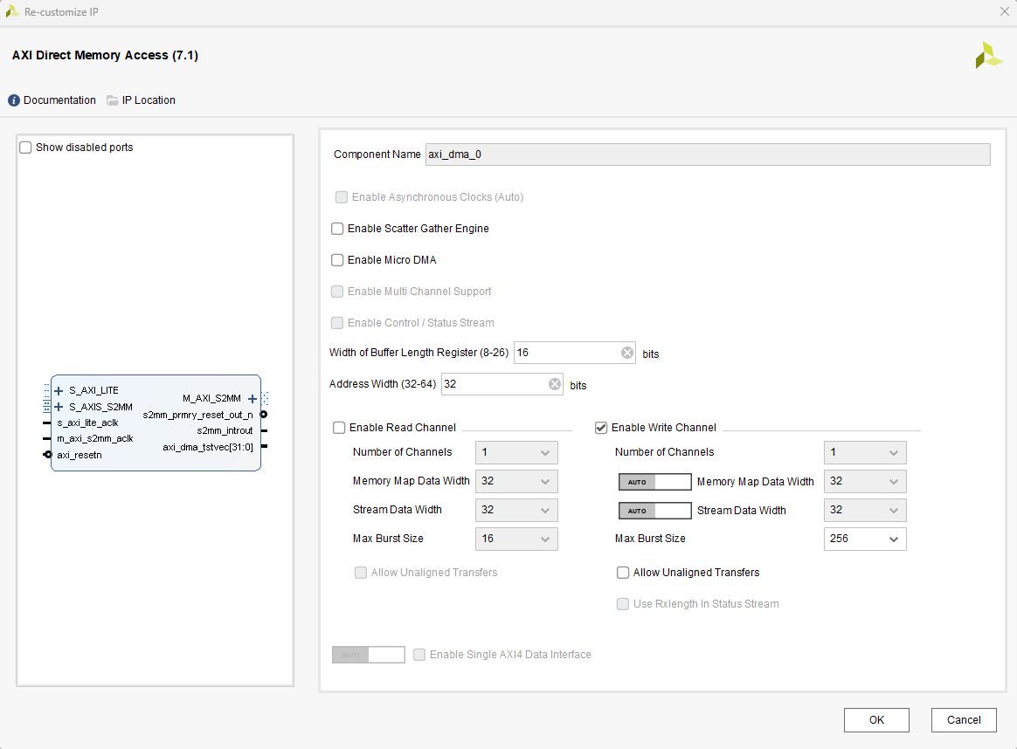Enable the Read Channel checkbox
1017x749 pixels.
(x=339, y=428)
